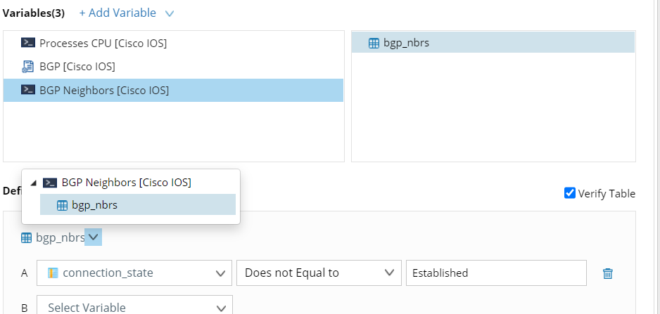The width and height of the screenshot is (660, 314).
Task: Select Processes CPU [Cisco IOS] variable
Action: [103, 43]
